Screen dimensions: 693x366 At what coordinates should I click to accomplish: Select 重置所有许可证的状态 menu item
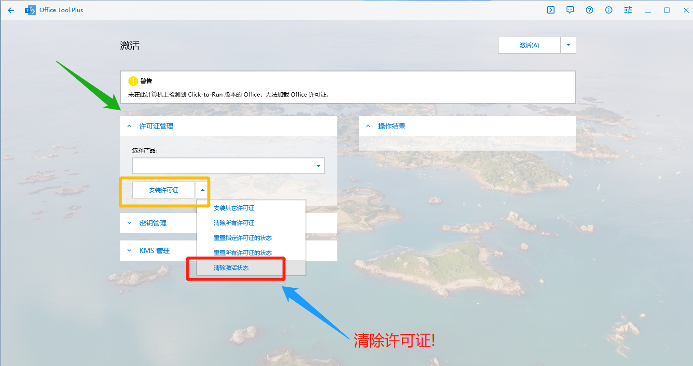pyautogui.click(x=251, y=253)
